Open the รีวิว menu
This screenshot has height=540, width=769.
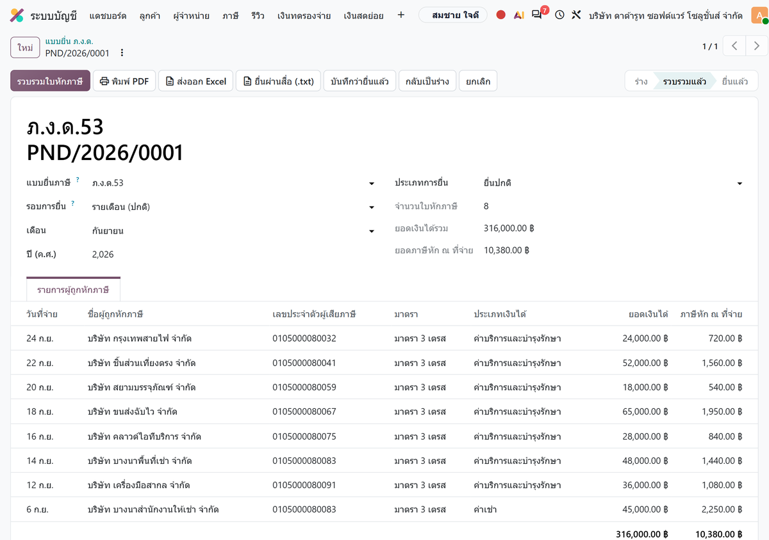(258, 15)
